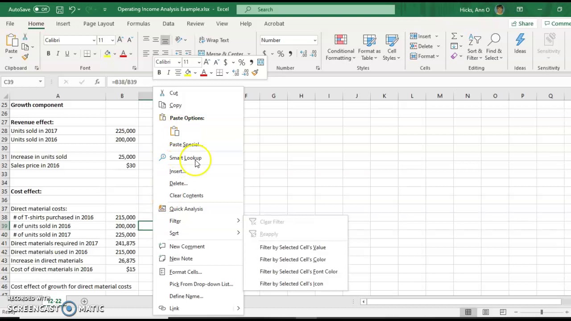This screenshot has height=321, width=571.
Task: Toggle Bold in the ribbon Font group
Action: [48, 54]
